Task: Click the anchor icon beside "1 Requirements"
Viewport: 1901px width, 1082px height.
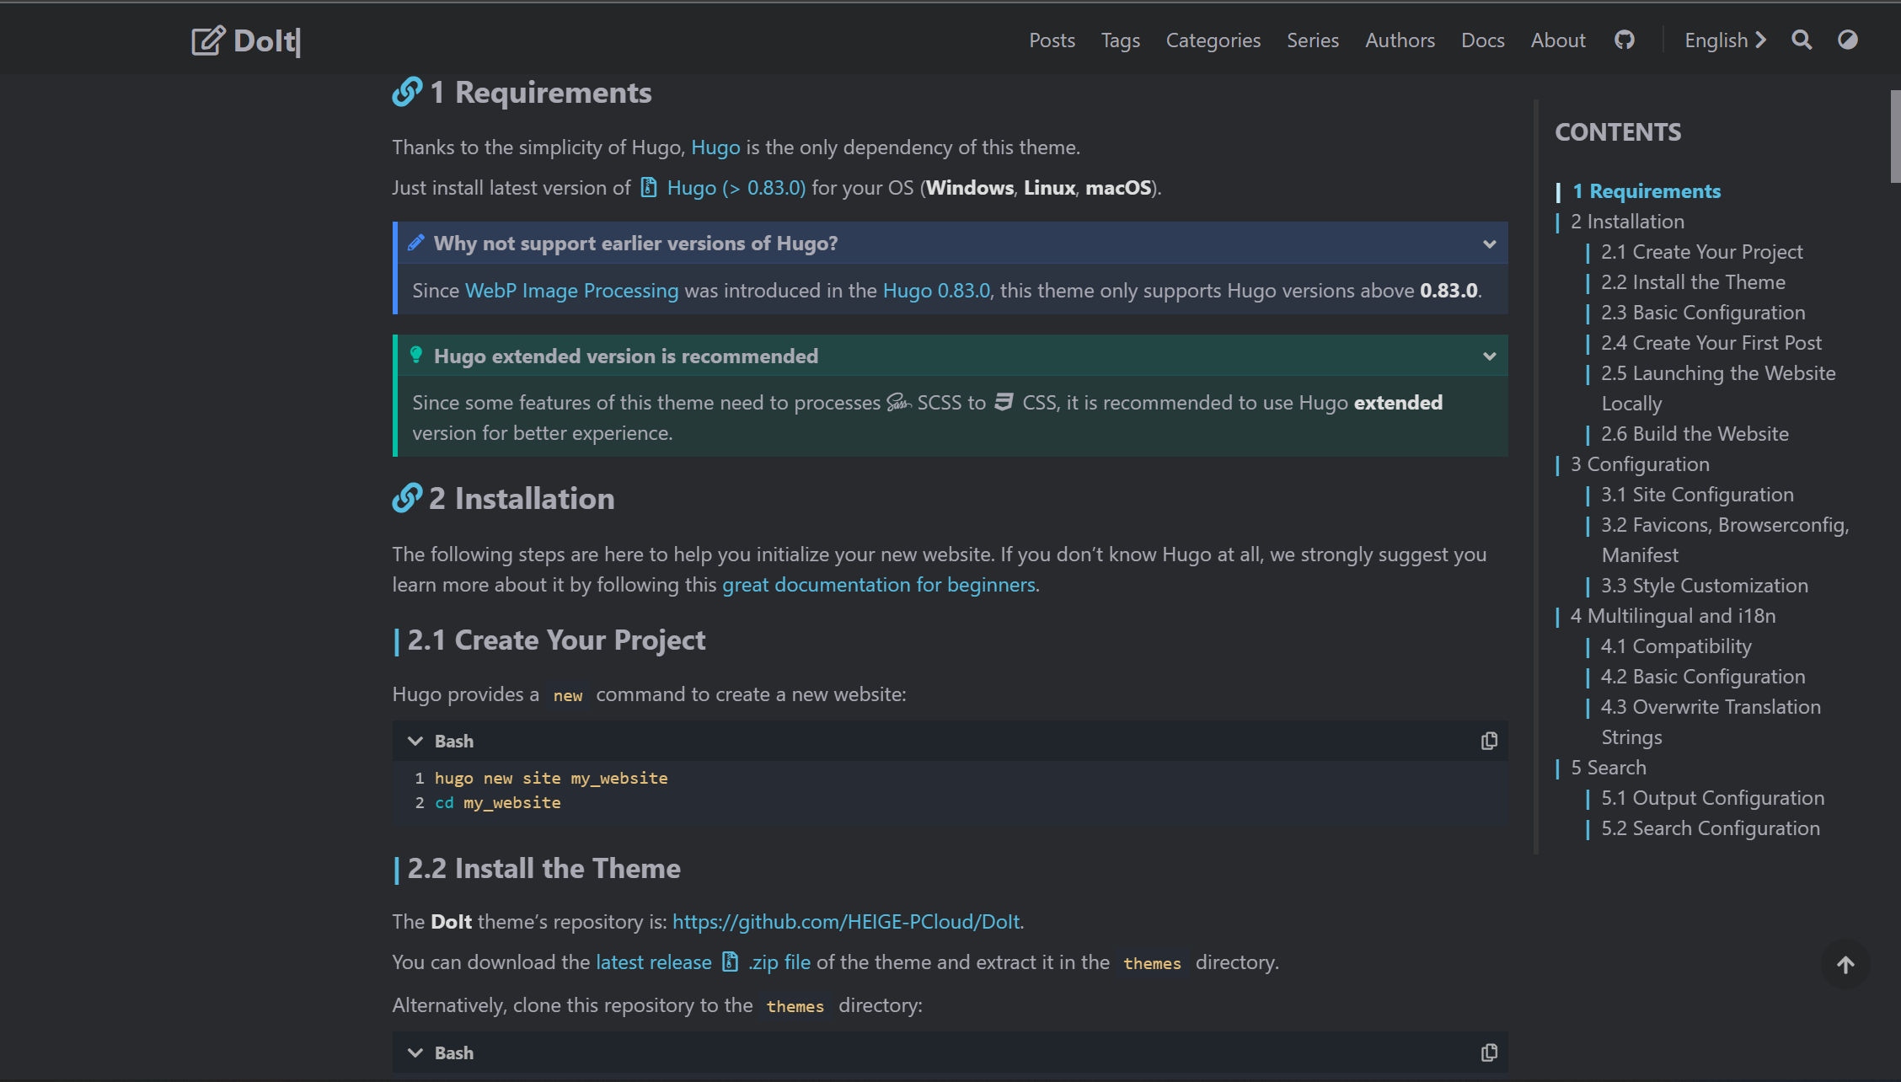Action: [x=407, y=93]
